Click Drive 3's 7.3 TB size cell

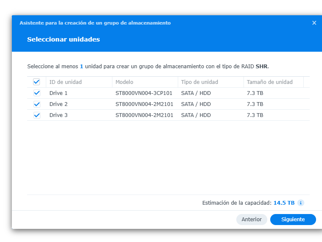pos(255,115)
